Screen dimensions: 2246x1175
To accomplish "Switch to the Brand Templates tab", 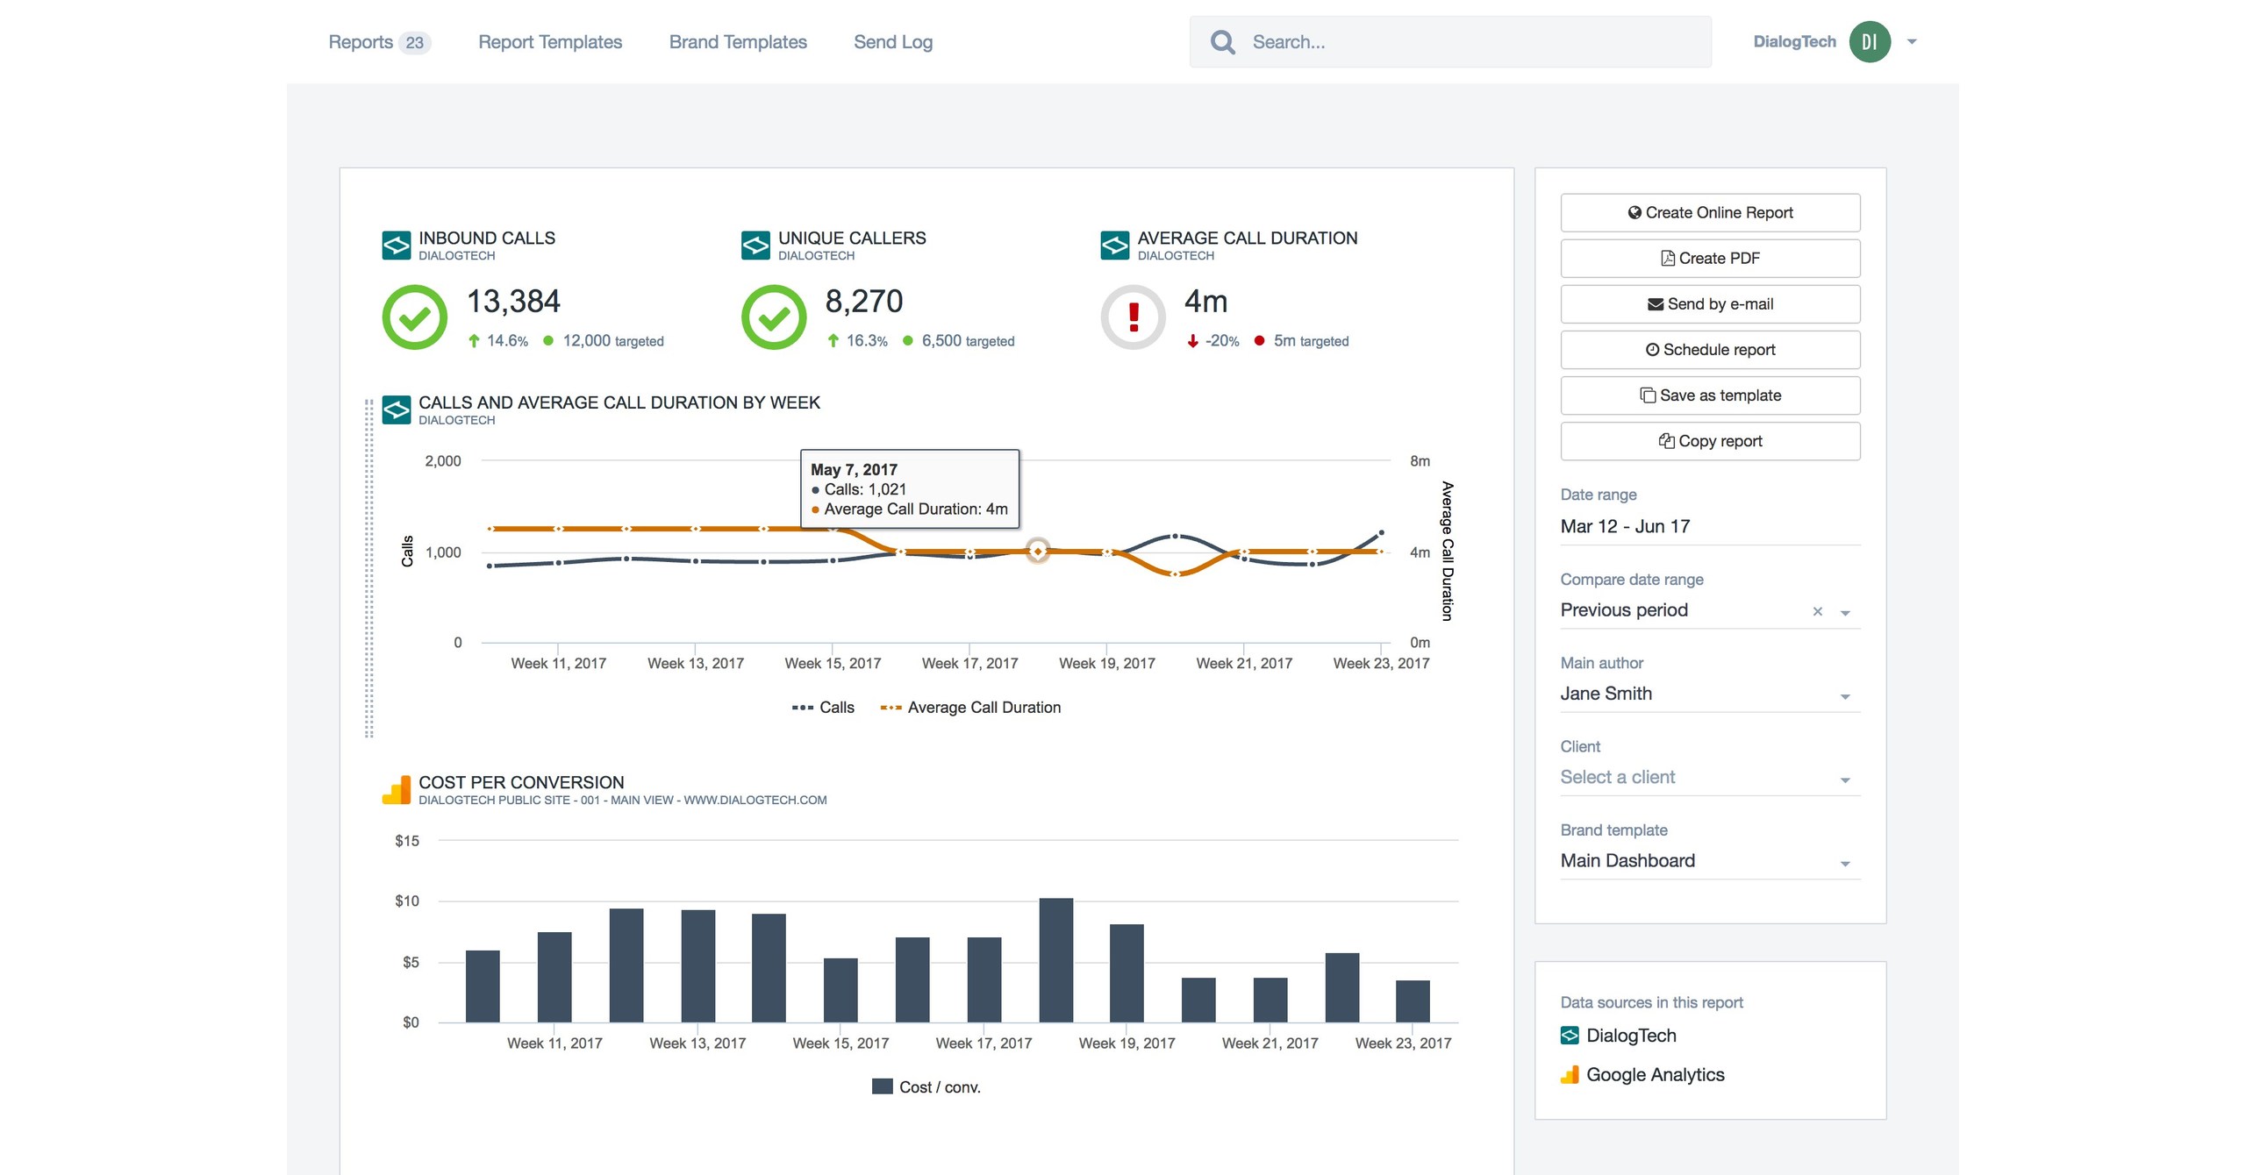I will 738,41.
